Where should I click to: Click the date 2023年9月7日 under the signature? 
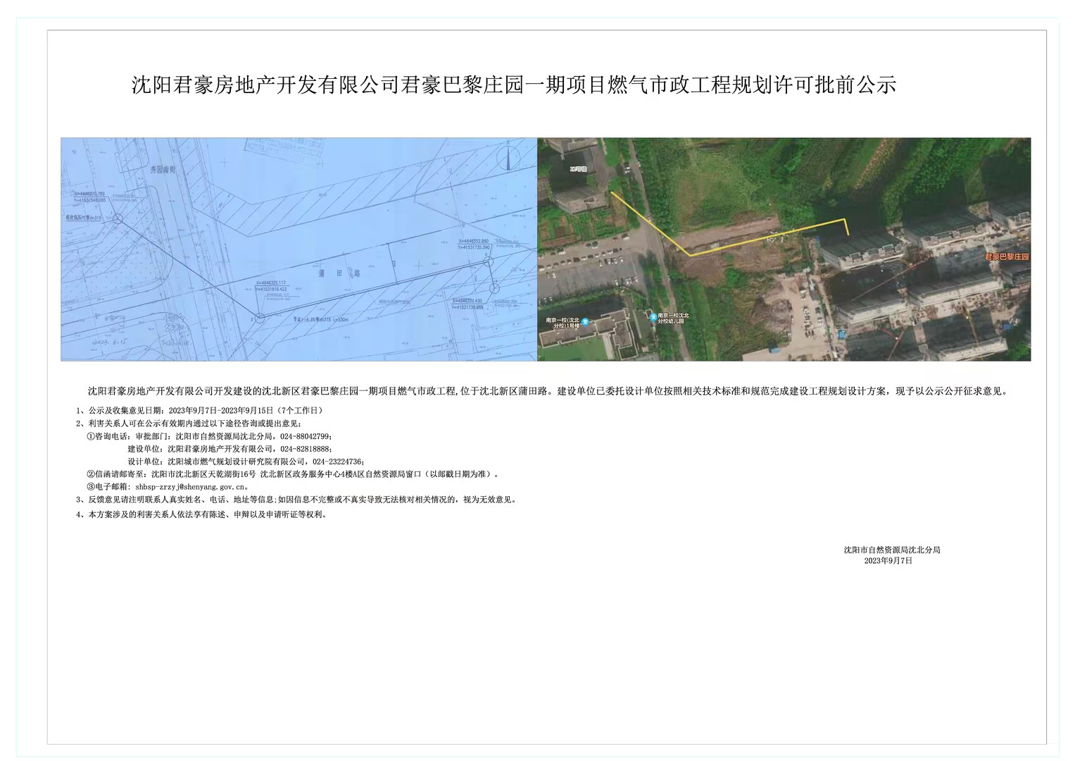(x=888, y=561)
